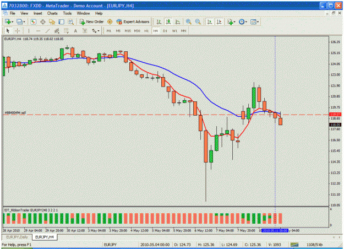Viewport: 344px width, 249px height.
Task: Toggle chart Auto Scroll
Action: 210,21
